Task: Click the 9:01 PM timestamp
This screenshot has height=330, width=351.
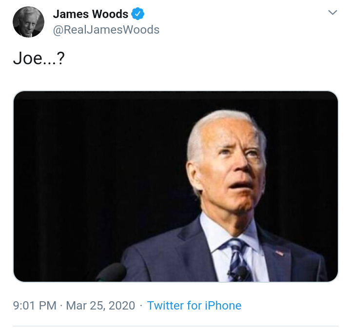Action: tap(35, 306)
